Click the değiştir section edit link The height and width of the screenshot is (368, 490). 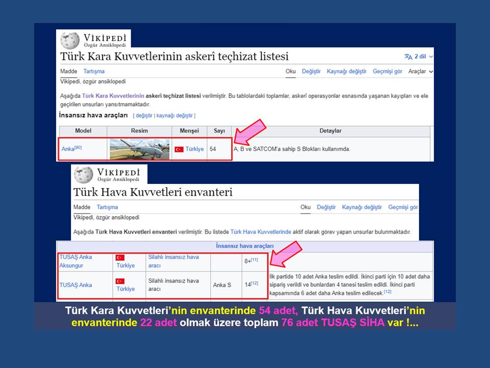pyautogui.click(x=144, y=116)
